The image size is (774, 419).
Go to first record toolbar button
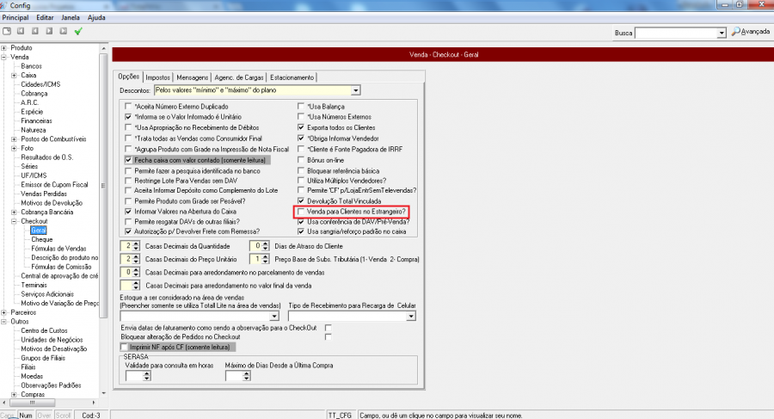point(21,32)
